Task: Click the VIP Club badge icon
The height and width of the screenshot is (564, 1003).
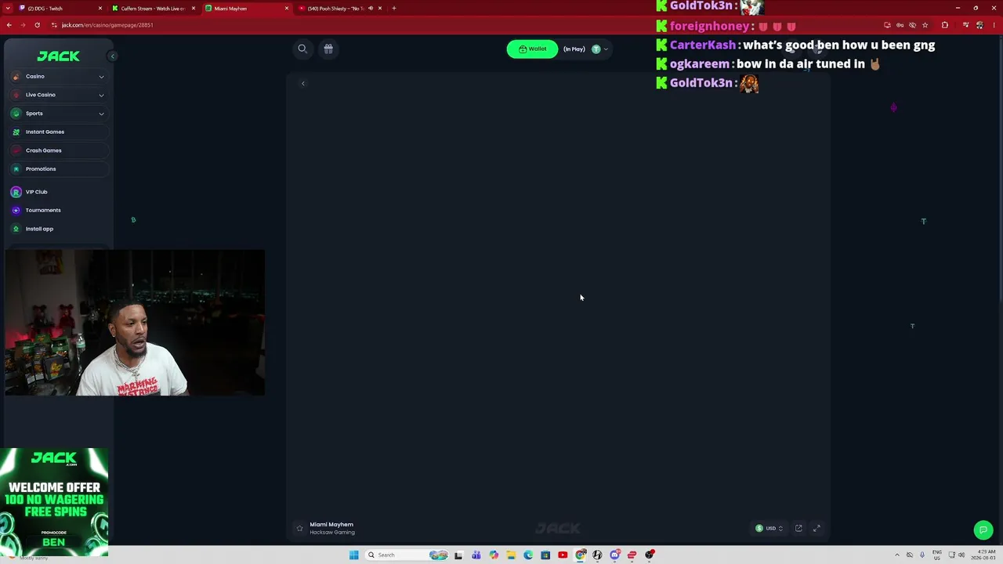Action: (16, 192)
